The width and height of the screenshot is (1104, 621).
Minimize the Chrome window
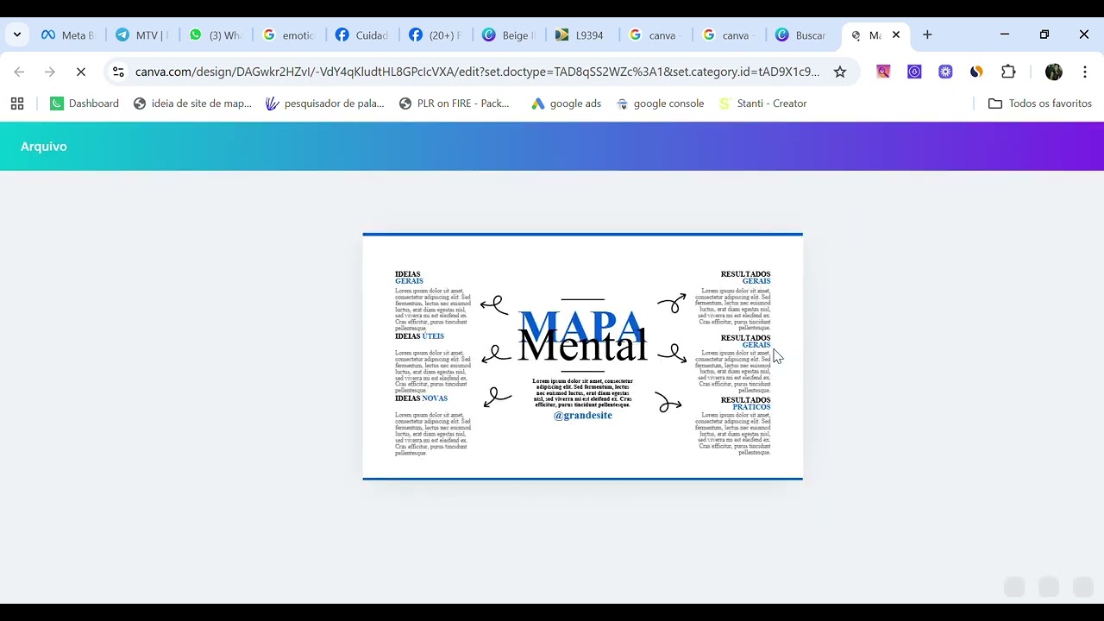pyautogui.click(x=1005, y=34)
